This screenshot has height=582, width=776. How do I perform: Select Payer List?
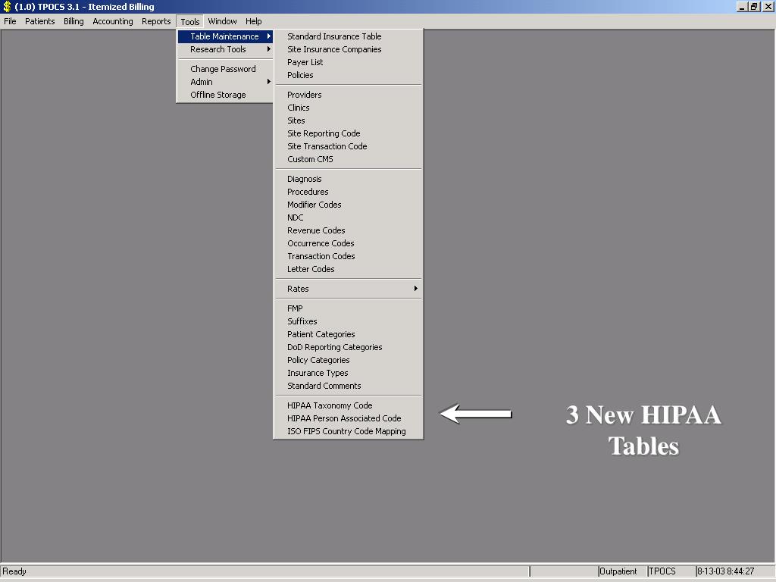(x=349, y=62)
